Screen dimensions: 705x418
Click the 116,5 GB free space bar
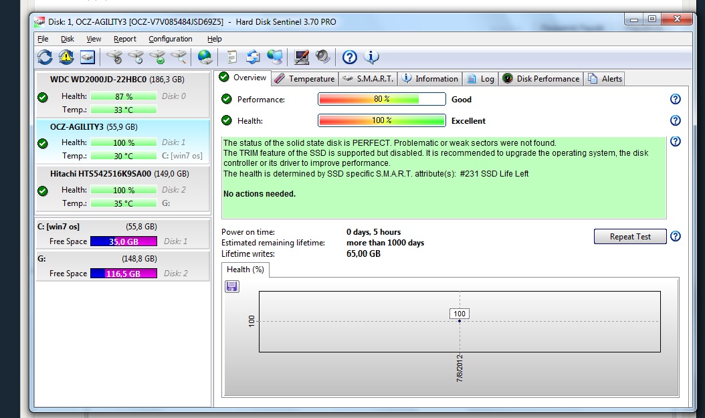click(124, 274)
